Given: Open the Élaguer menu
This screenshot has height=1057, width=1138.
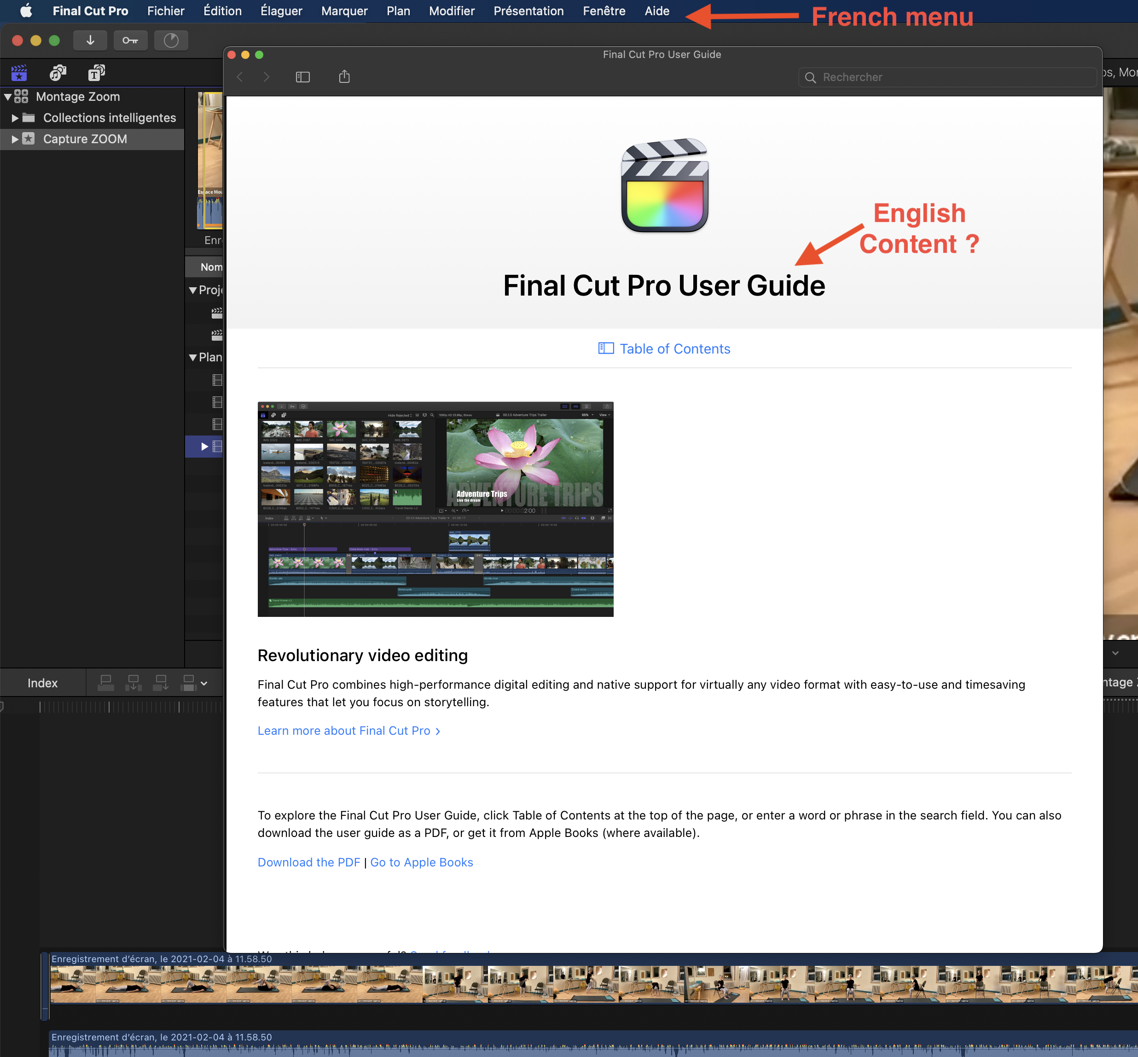Looking at the screenshot, I should [x=281, y=11].
